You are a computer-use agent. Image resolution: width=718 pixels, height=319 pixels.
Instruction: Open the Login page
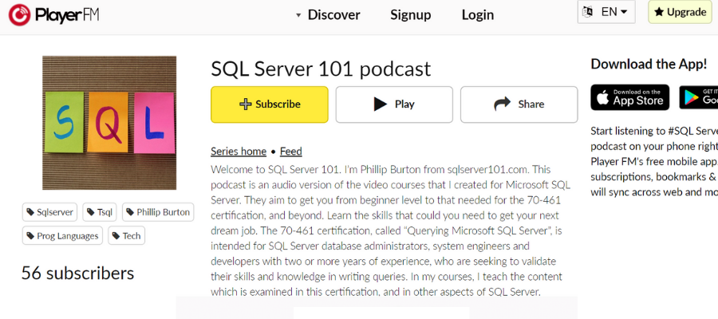click(478, 15)
